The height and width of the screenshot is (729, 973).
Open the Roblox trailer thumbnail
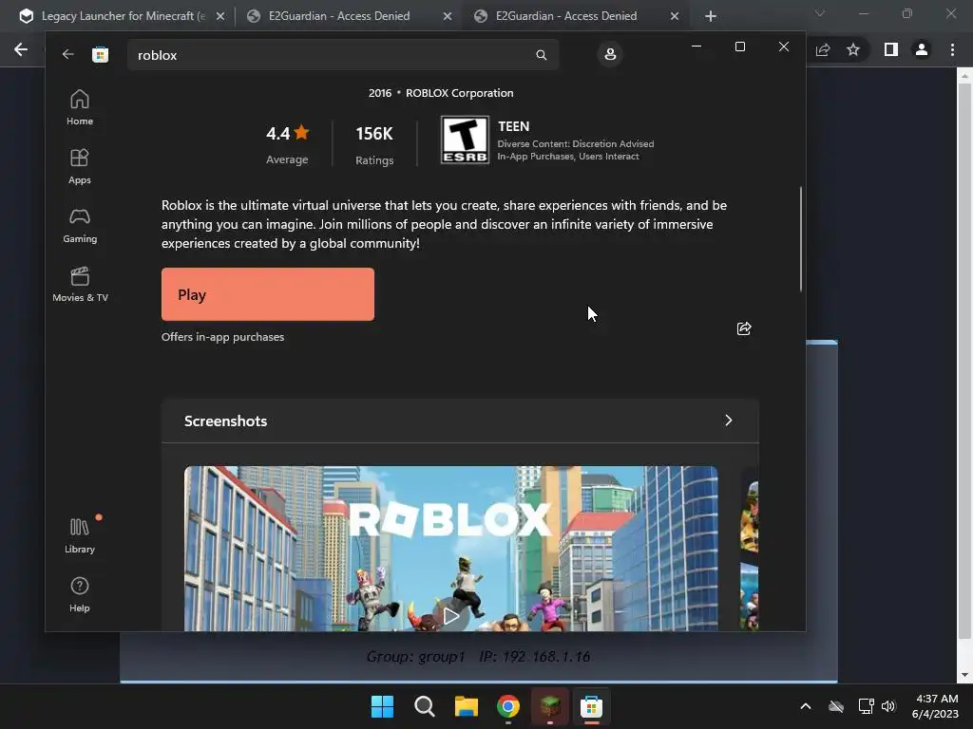451,549
